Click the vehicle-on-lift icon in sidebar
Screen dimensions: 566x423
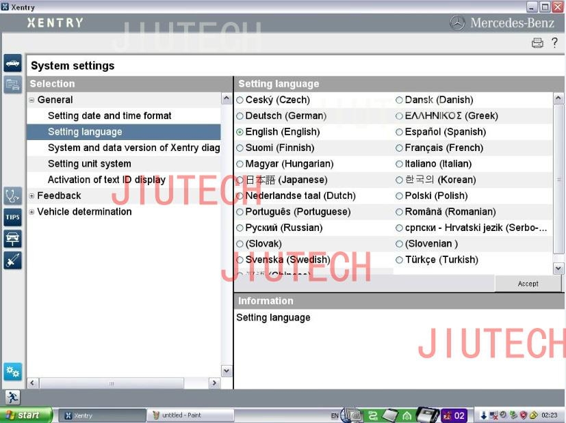[12, 239]
